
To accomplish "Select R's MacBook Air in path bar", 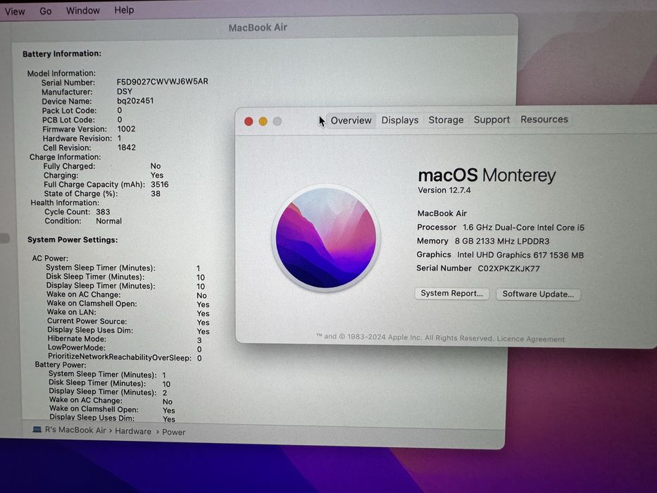I will click(75, 430).
